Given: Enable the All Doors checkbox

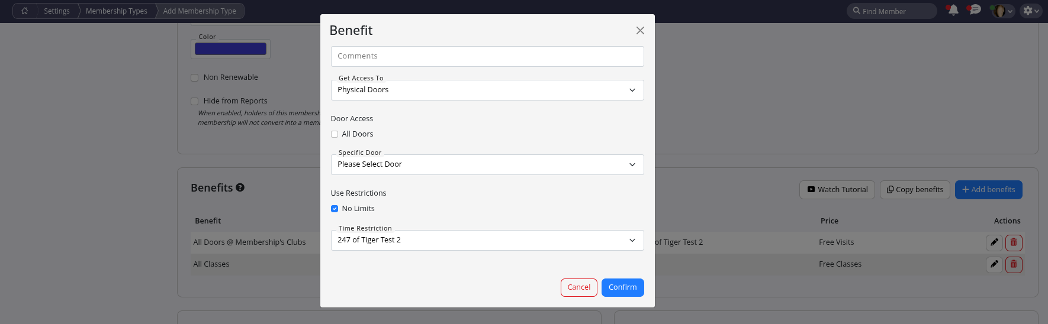Looking at the screenshot, I should point(335,134).
